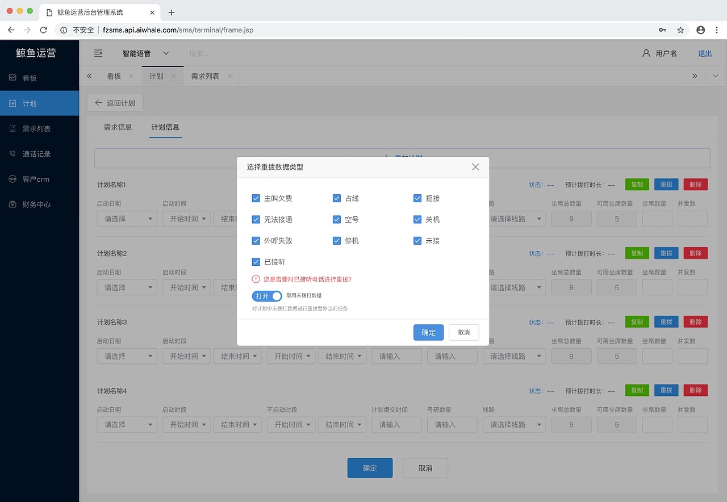Open 请选择线路 dropdown in 计划名称3

click(x=514, y=356)
